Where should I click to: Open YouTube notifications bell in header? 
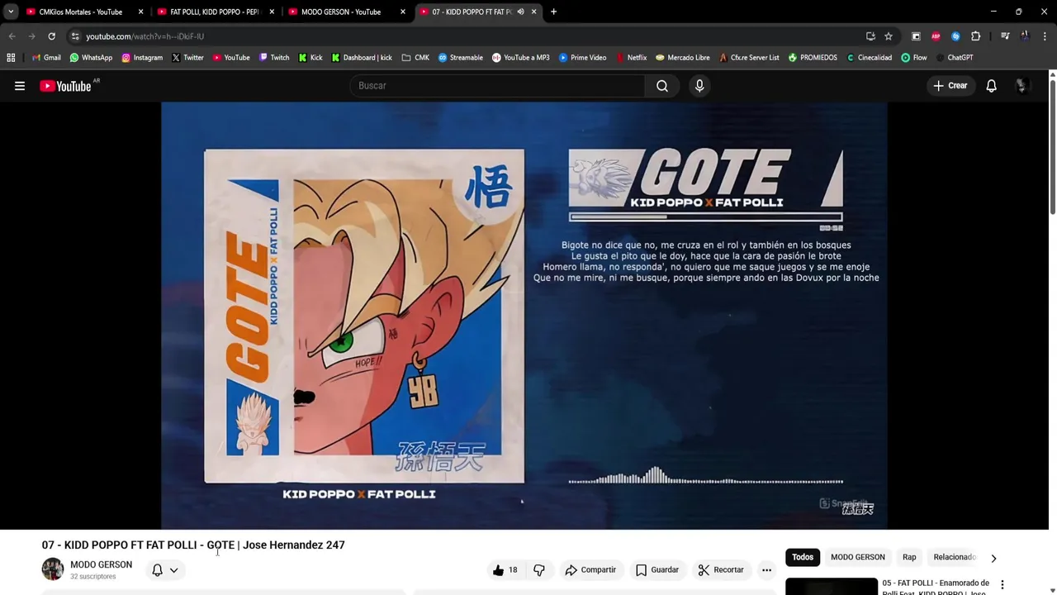tap(991, 86)
